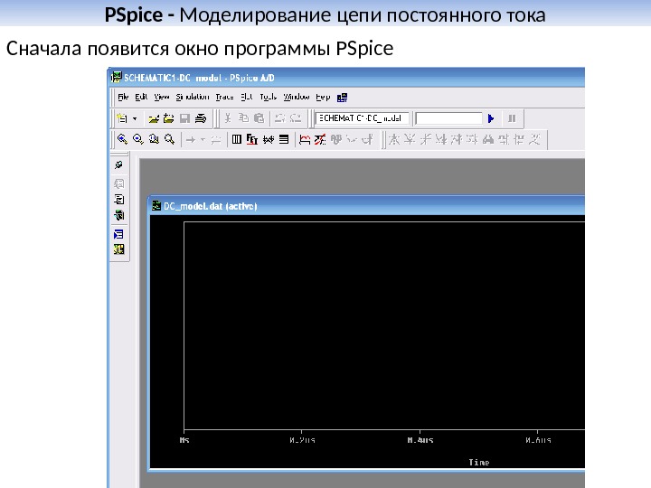651x488 pixels.
Task: Open the Trace menu
Action: click(224, 97)
